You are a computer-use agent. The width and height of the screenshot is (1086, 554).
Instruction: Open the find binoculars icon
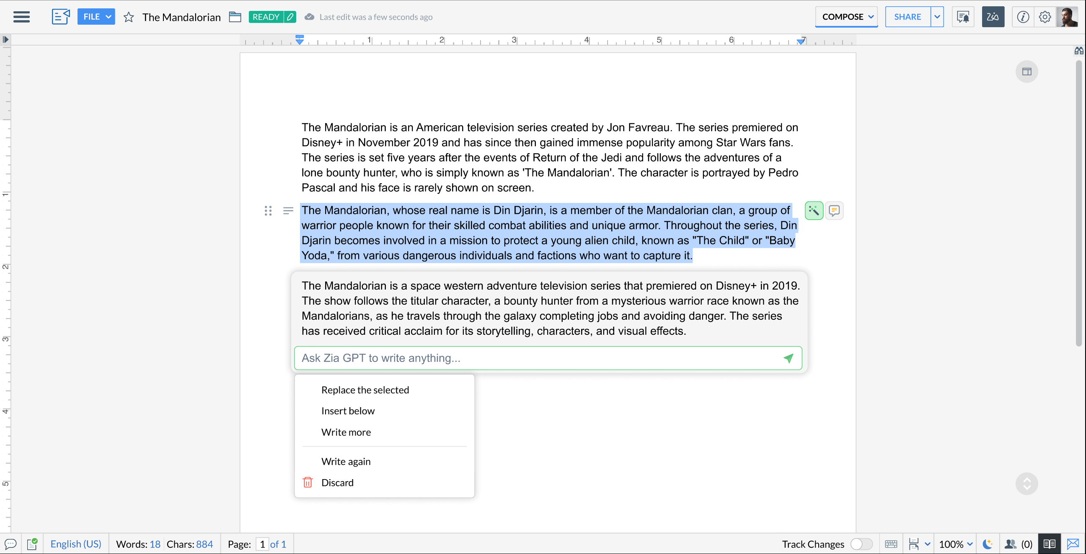1078,51
